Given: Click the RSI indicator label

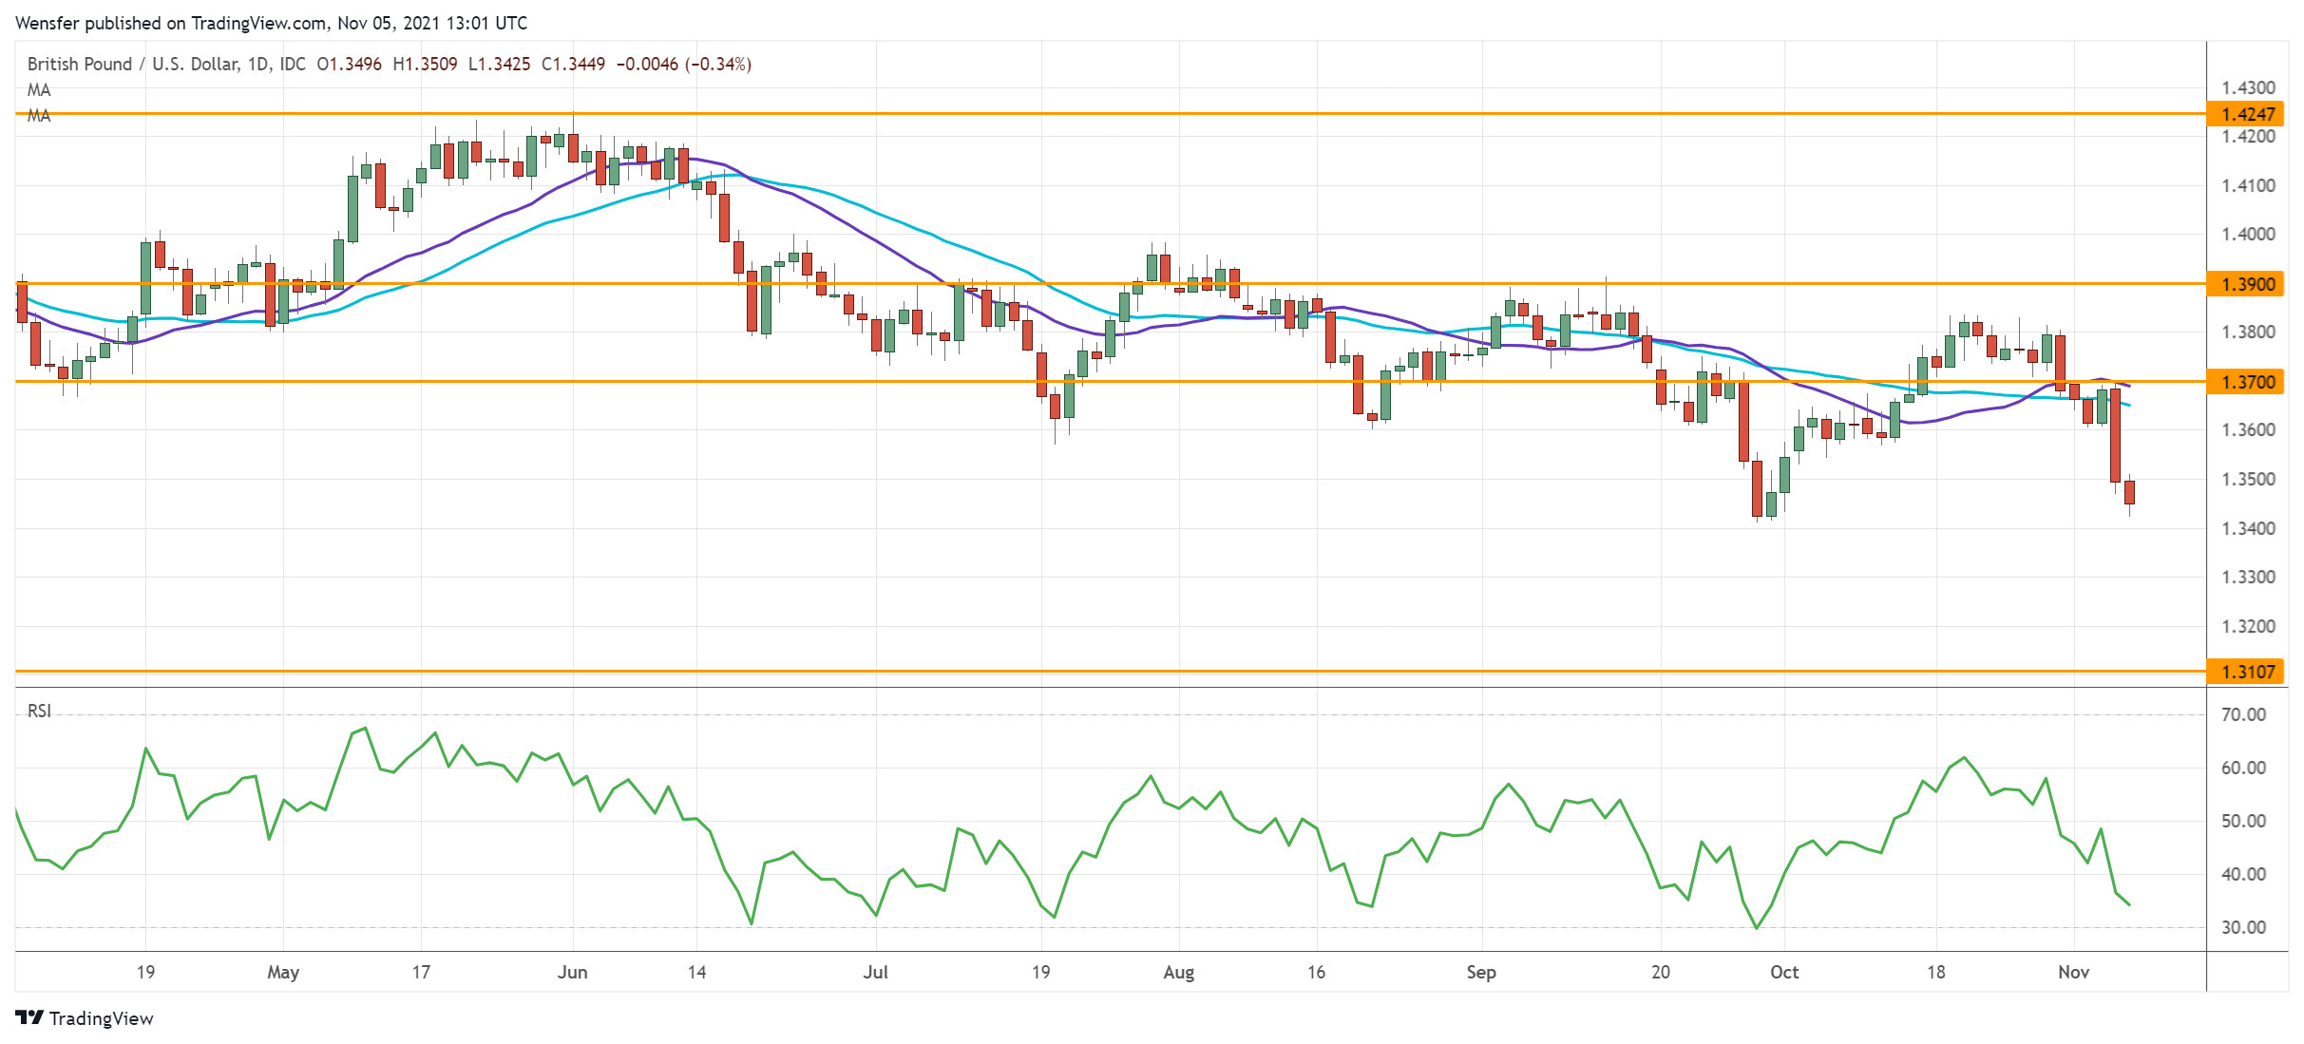Looking at the screenshot, I should 39,711.
